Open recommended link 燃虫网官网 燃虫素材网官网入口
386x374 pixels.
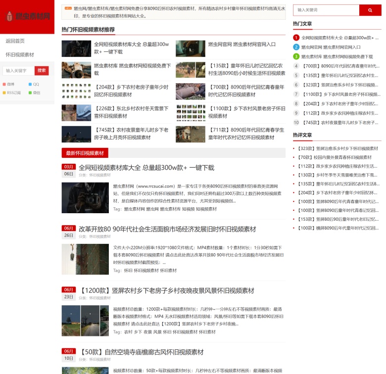241,45
